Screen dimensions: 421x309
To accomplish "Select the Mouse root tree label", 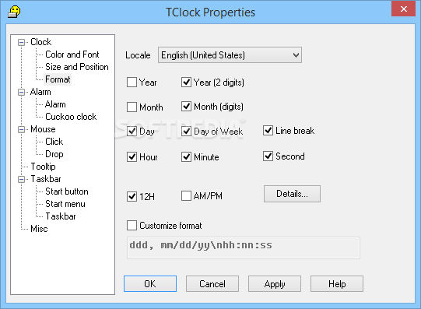I will [x=43, y=129].
